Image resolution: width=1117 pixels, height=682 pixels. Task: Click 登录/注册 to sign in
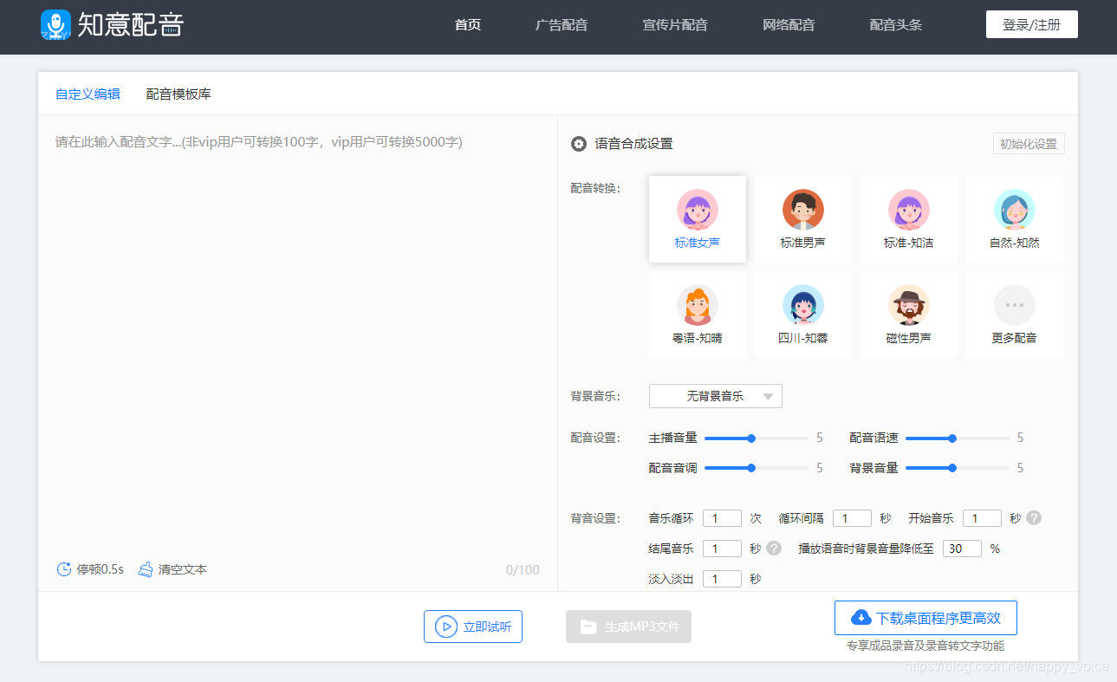1031,23
